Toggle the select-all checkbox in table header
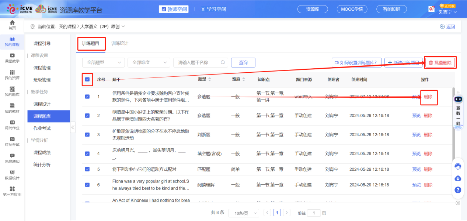 click(87, 79)
